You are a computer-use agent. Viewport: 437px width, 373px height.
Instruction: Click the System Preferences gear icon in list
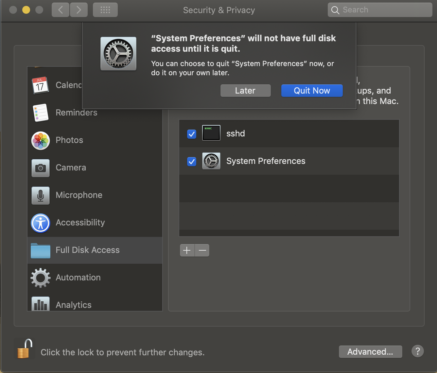(x=211, y=161)
